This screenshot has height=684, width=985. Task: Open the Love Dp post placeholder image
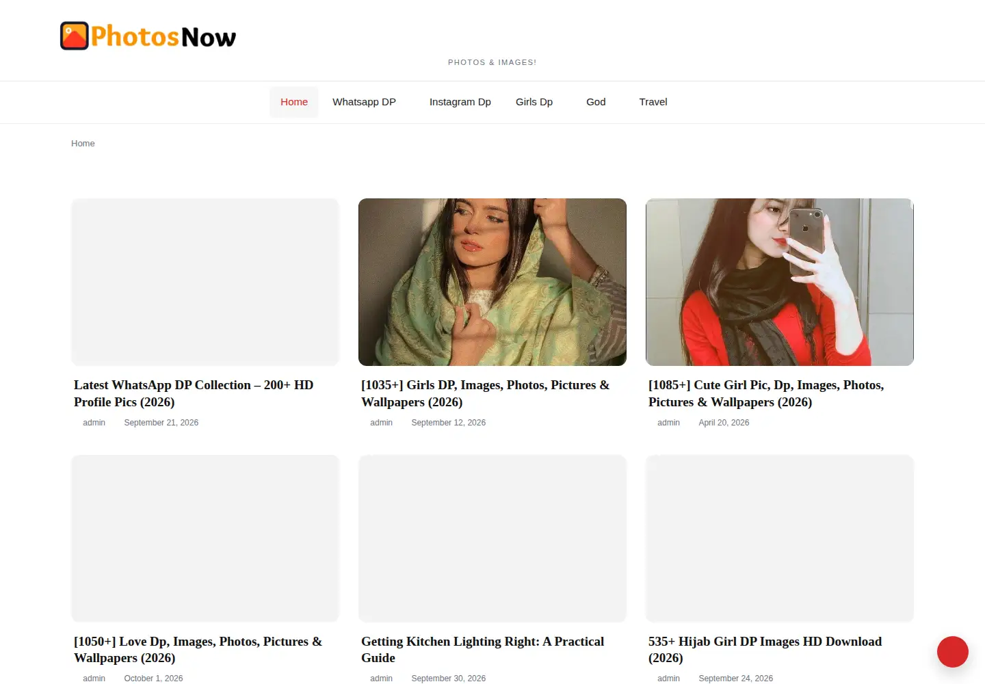coord(205,538)
